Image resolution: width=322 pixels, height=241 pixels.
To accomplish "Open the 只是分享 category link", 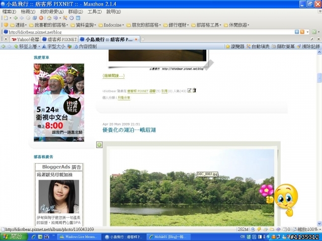I will (124, 98).
